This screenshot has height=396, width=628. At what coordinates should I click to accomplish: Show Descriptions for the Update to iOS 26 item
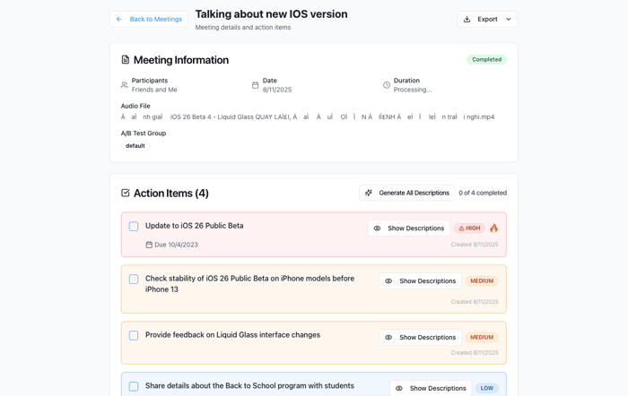[409, 228]
